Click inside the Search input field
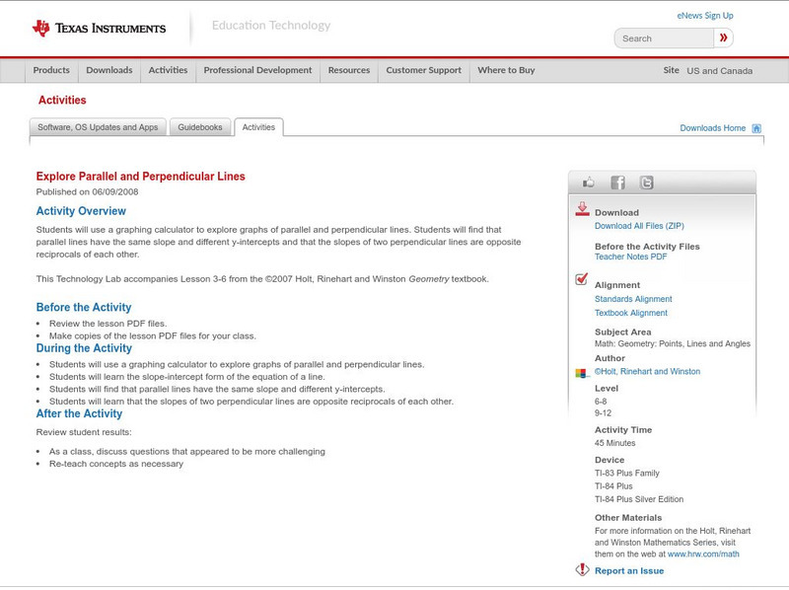 664,38
